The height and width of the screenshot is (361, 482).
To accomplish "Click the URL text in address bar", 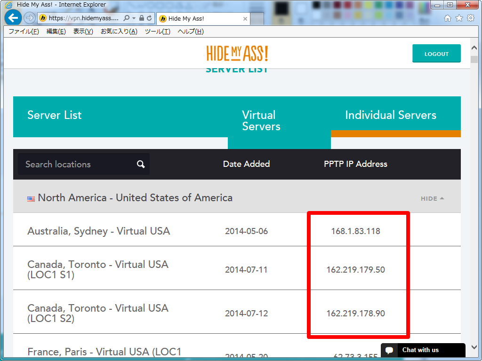I will pyautogui.click(x=84, y=18).
